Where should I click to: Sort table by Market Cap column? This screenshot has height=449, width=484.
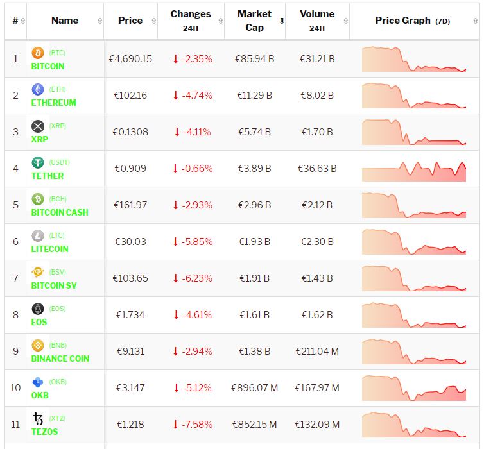click(255, 21)
